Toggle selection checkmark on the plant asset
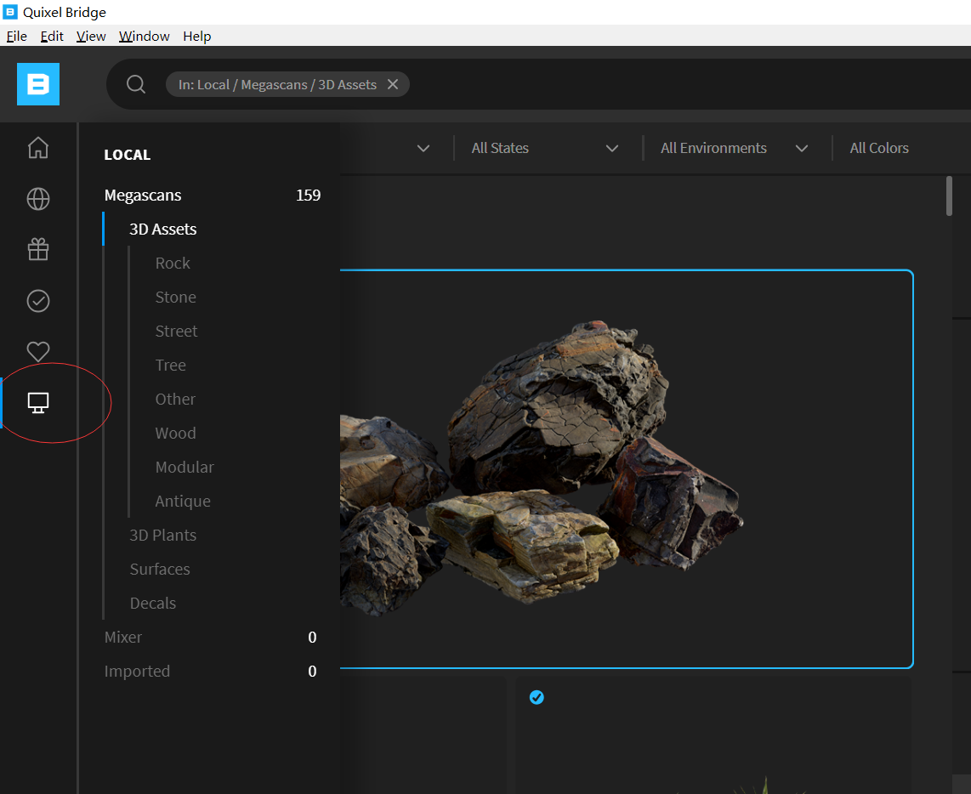The image size is (971, 794). point(537,697)
